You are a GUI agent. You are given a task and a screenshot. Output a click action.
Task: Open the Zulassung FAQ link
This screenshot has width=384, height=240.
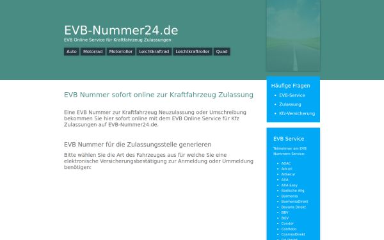tap(290, 104)
